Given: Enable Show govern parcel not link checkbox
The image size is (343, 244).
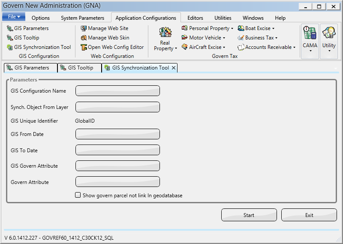Looking at the screenshot, I should (78, 195).
